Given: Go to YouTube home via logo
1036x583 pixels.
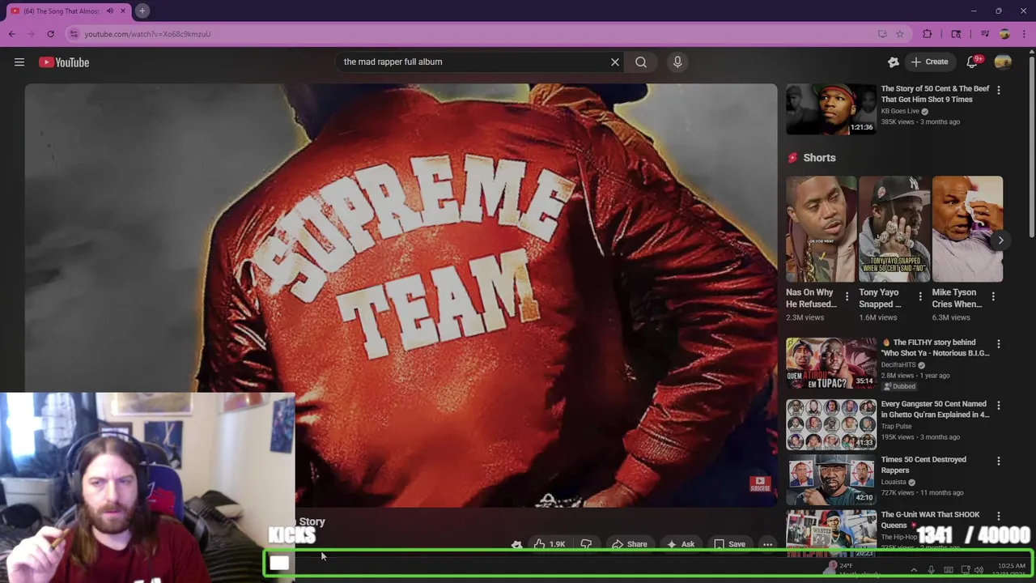Looking at the screenshot, I should click(x=64, y=62).
